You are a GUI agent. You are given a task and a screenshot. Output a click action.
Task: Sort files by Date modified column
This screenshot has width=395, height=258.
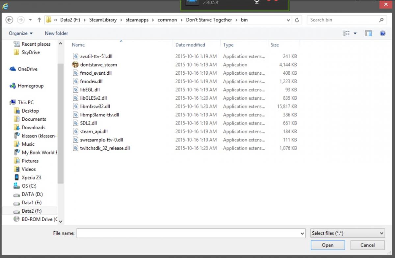(x=190, y=45)
